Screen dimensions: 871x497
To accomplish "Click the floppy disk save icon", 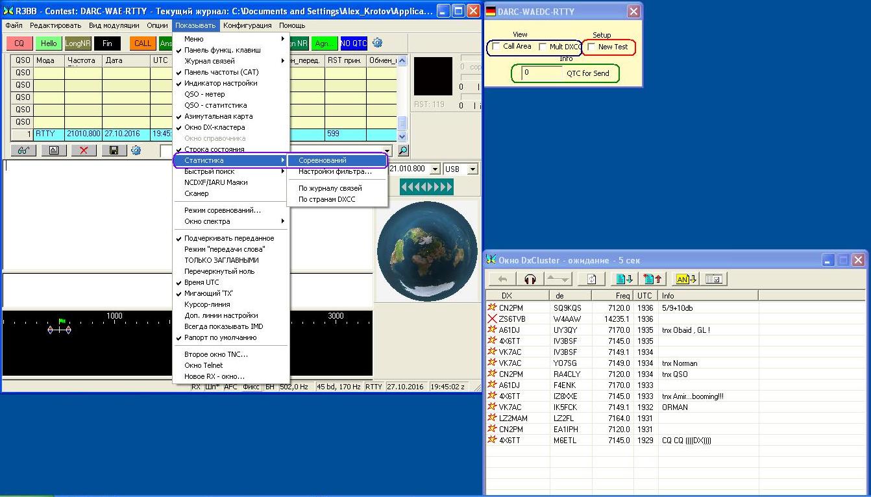I will (x=114, y=151).
